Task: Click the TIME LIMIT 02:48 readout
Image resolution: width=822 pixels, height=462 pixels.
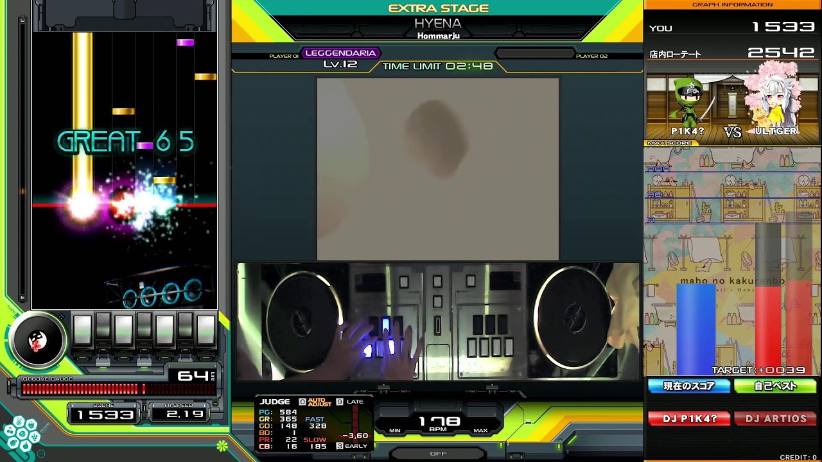Action: 438,66
